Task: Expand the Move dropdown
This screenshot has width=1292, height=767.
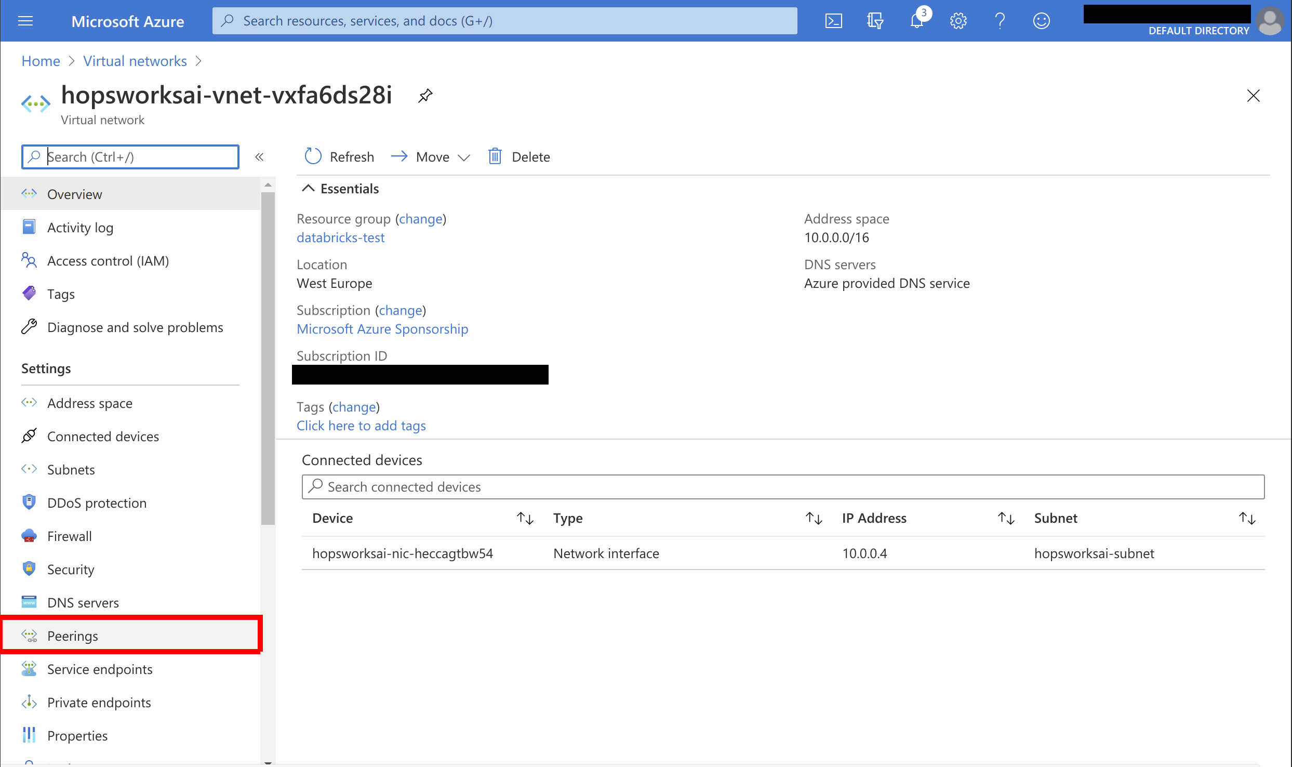Action: tap(464, 157)
